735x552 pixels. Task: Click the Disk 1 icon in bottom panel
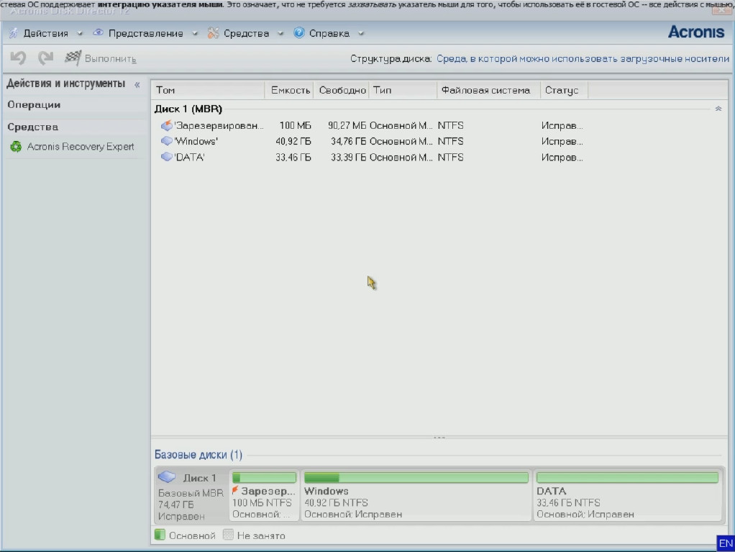pyautogui.click(x=167, y=477)
